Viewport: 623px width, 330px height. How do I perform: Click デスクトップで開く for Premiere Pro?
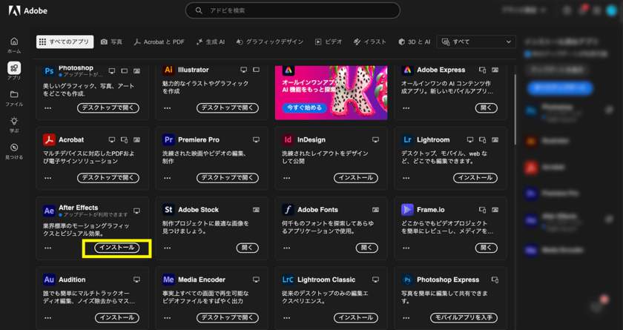[227, 178]
